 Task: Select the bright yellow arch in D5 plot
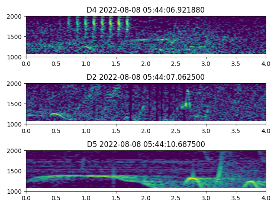(192, 179)
